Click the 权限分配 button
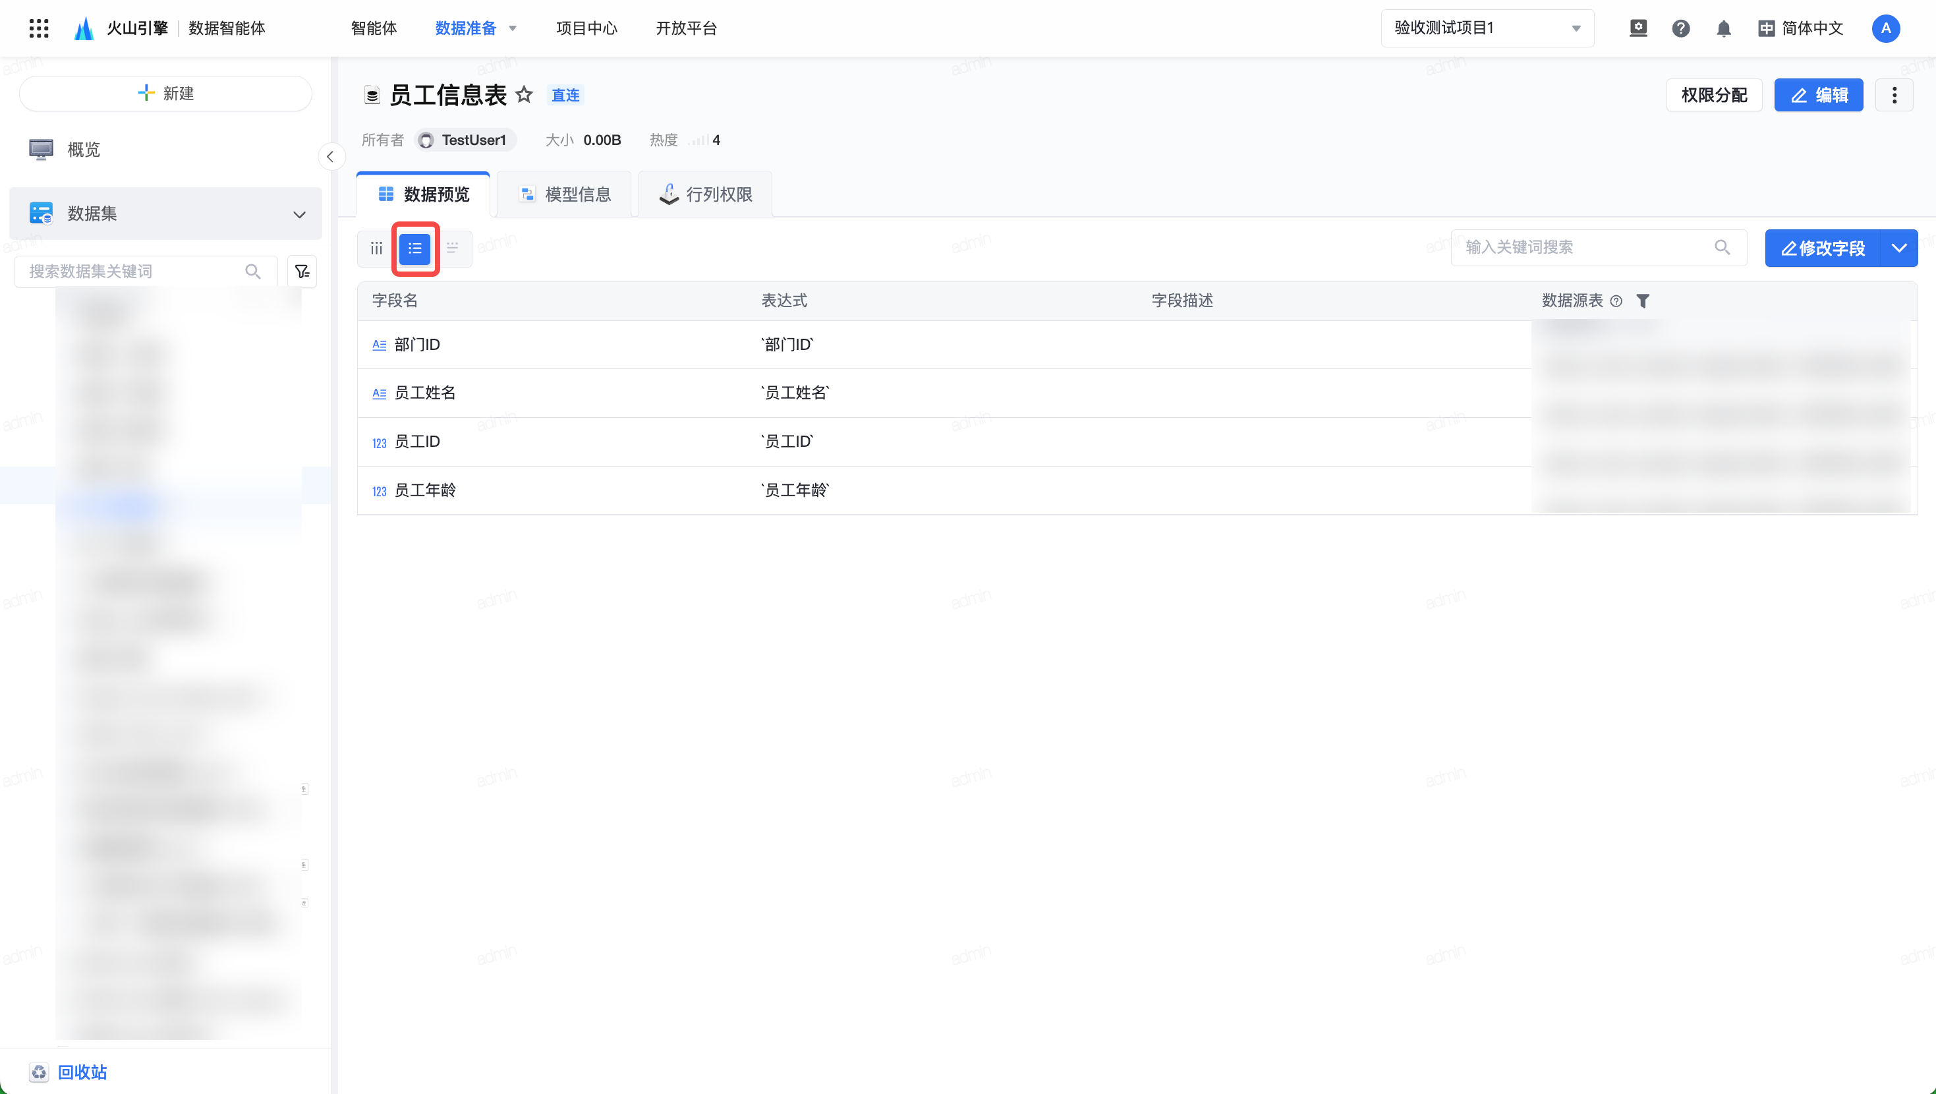The image size is (1936, 1094). click(x=1713, y=95)
